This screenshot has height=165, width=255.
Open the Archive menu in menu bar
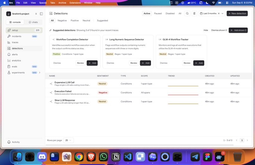coord(62,3)
